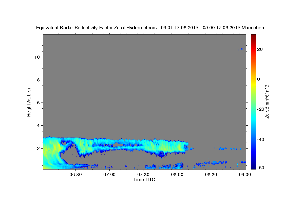The width and height of the screenshot is (304, 203).
Task: Click the 'Time UTC' axis label
Action: point(144,180)
